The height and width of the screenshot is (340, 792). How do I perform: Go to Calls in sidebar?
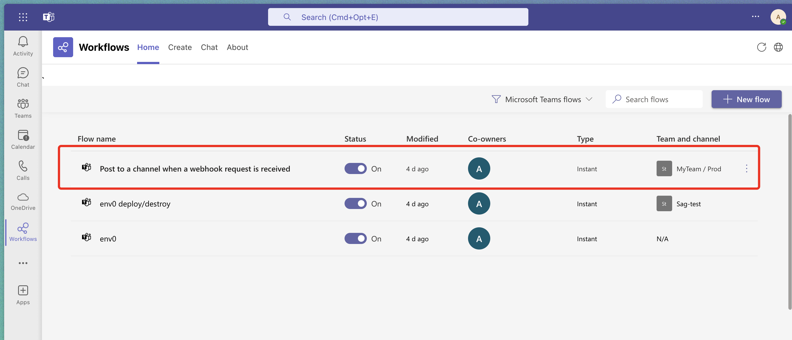coord(23,170)
